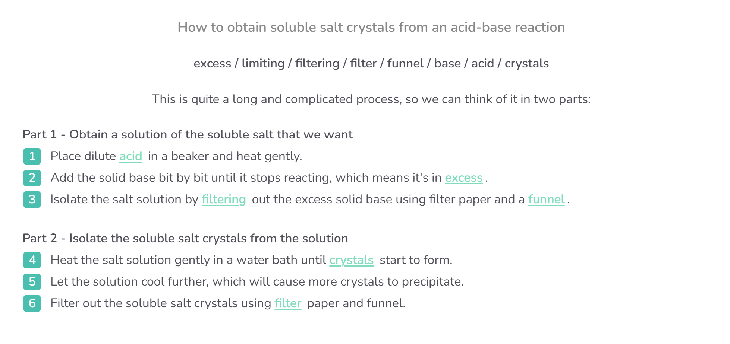Pick 'base' from the word bank

pyautogui.click(x=447, y=64)
